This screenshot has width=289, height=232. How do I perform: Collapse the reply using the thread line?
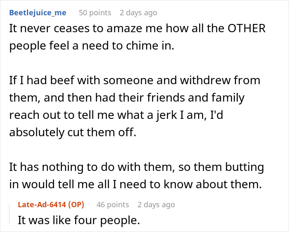pos(11,213)
